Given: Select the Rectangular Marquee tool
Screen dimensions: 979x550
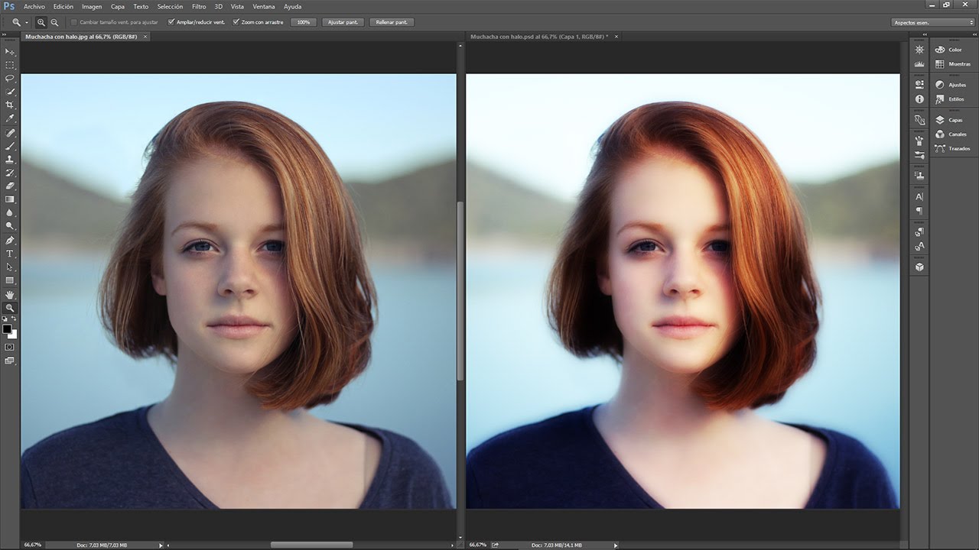Looking at the screenshot, I should click(x=10, y=65).
